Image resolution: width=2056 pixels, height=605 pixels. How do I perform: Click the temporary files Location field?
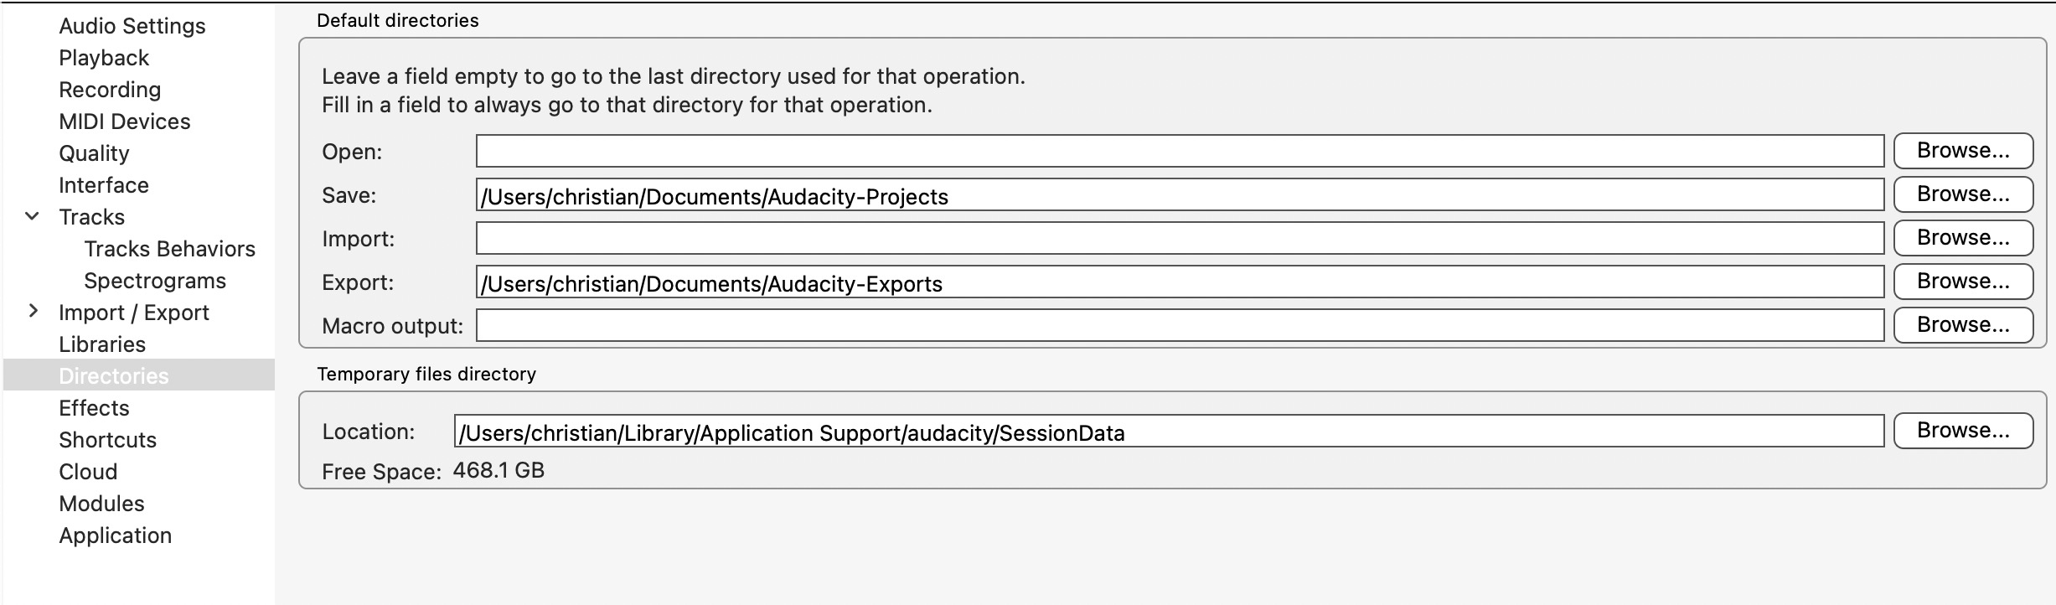[x=1168, y=432]
